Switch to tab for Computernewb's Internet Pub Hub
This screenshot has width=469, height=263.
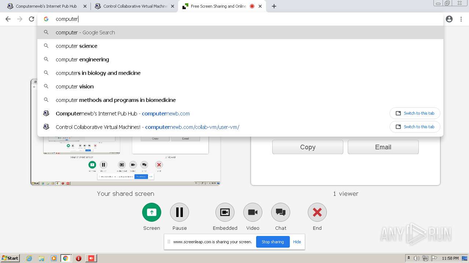(415, 113)
